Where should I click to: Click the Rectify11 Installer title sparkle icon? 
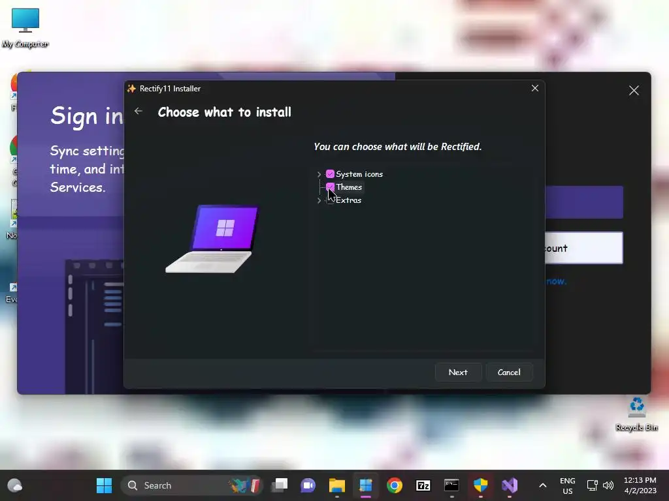131,88
